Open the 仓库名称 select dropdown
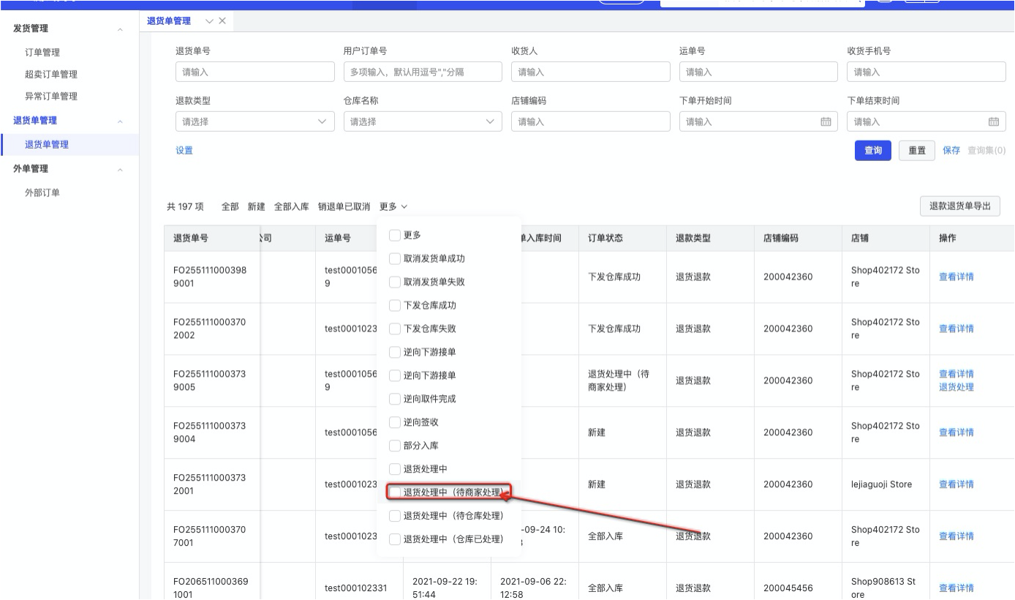The image size is (1015, 600). [x=423, y=121]
